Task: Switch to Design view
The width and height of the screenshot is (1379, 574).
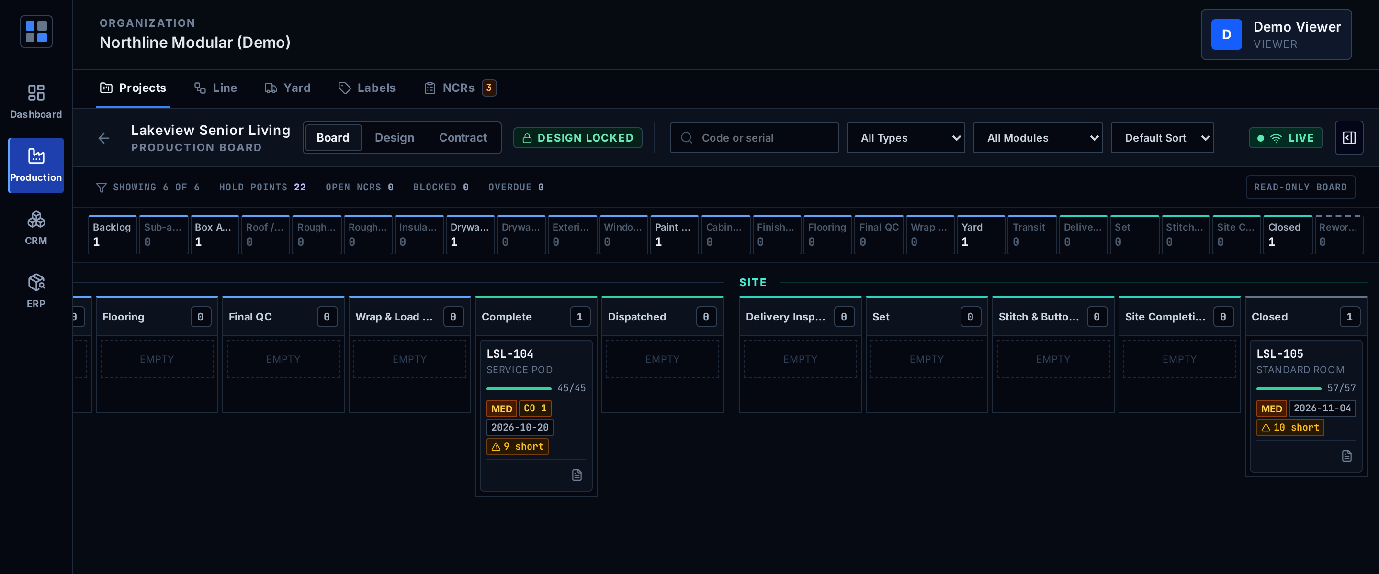Action: [x=395, y=138]
